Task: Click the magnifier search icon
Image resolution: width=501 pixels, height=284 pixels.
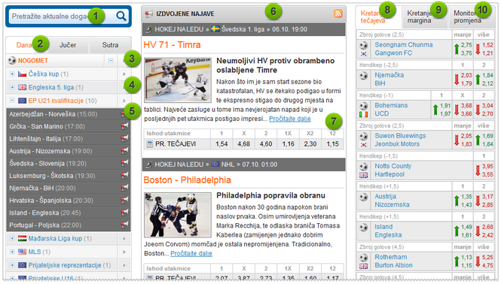Action: [x=121, y=16]
